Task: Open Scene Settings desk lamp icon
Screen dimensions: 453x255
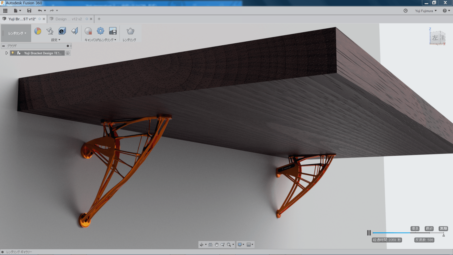Action: 50,31
